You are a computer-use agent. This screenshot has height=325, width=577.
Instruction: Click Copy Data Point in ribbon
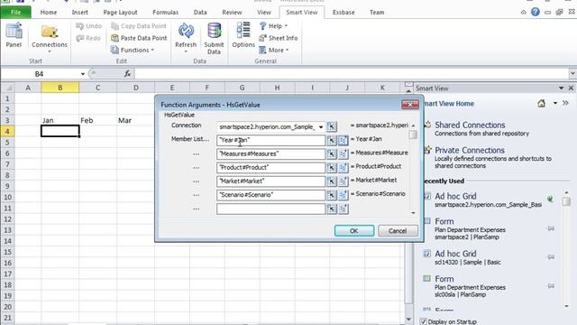(139, 26)
